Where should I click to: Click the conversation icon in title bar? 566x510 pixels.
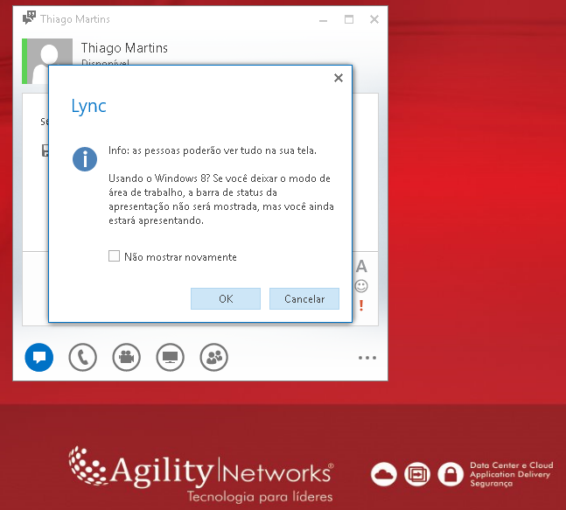click(29, 18)
